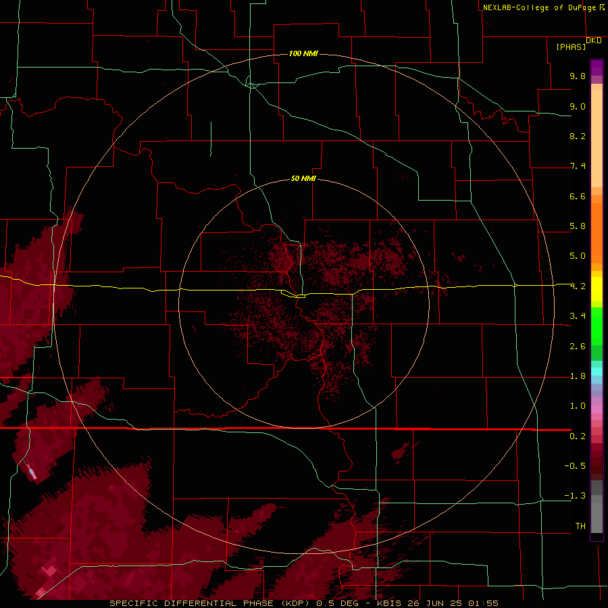The width and height of the screenshot is (608, 608).
Task: Click the TH threshold label
Action: click(x=580, y=526)
